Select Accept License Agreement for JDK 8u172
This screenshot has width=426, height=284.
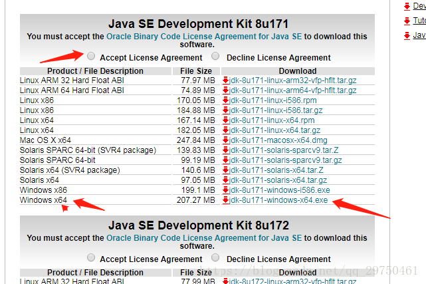pos(91,257)
